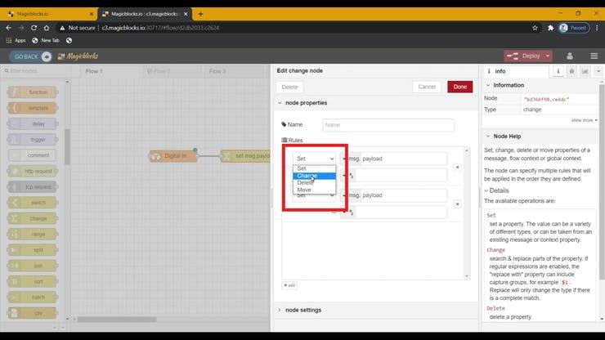Click the browser page reload icon
The height and width of the screenshot is (340, 605).
(47, 28)
